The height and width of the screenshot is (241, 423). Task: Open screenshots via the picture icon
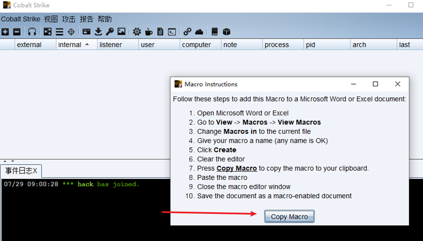click(x=122, y=32)
